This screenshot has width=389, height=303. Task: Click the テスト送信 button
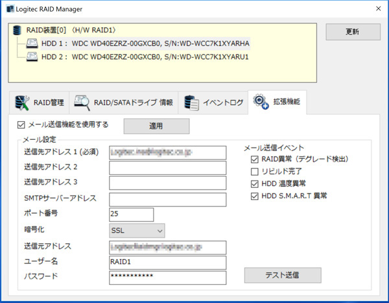point(281,275)
